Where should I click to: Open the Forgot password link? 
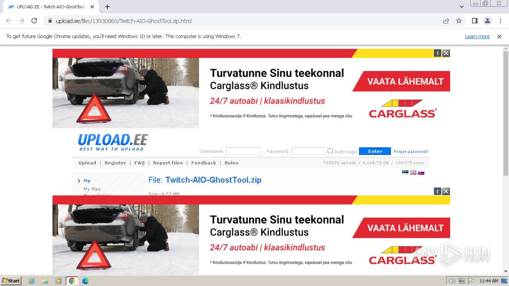coord(411,151)
